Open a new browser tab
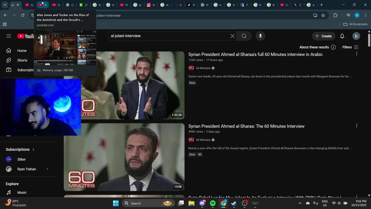The width and height of the screenshot is (371, 209). coord(321,5)
